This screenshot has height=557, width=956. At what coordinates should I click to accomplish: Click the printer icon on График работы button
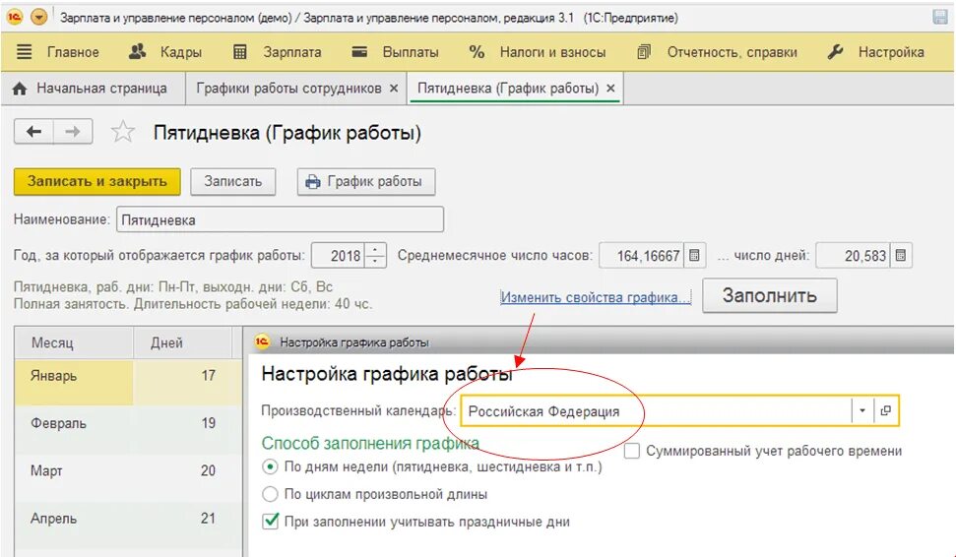coord(313,182)
